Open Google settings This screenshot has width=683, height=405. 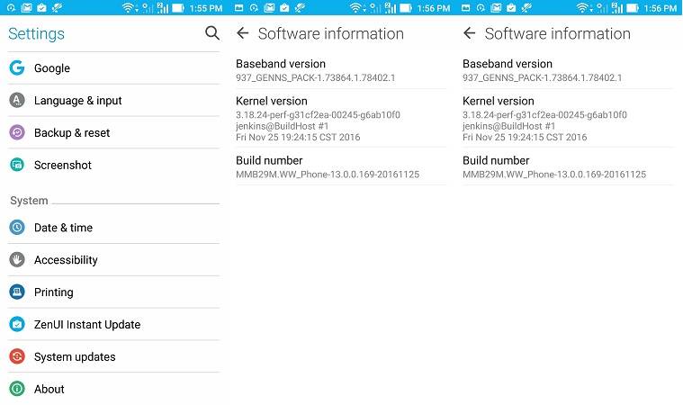pos(113,67)
